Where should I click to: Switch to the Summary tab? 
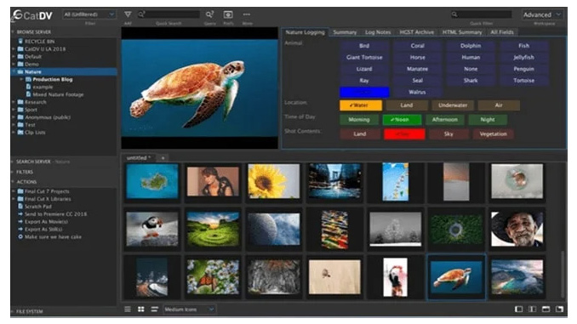pyautogui.click(x=345, y=32)
